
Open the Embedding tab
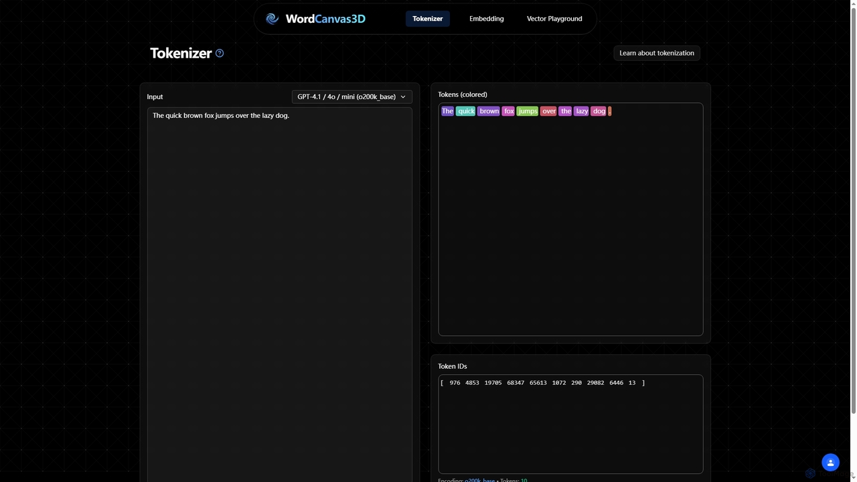487,19
